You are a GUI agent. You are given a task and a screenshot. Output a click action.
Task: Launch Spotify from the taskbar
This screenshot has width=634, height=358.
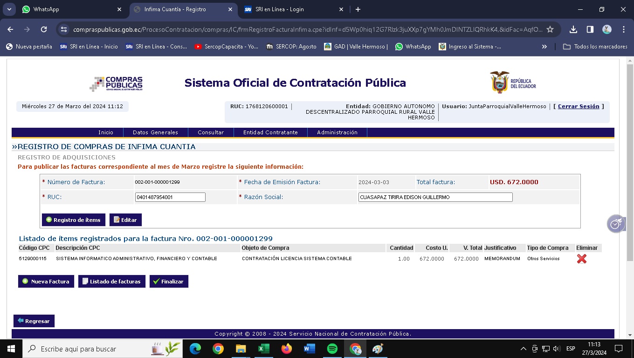click(x=332, y=349)
